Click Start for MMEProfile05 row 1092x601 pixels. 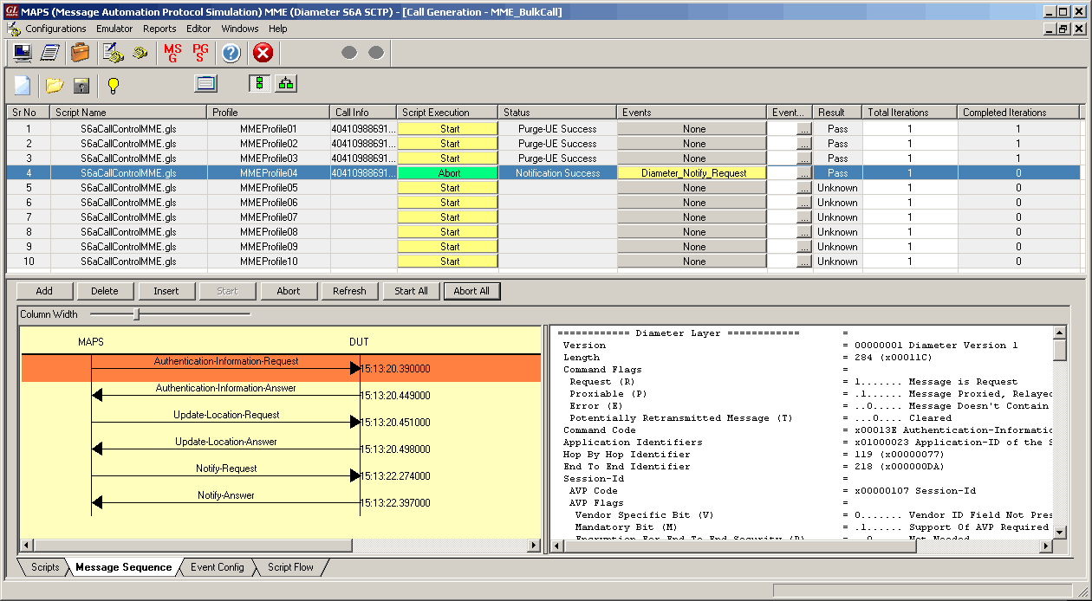click(x=449, y=188)
